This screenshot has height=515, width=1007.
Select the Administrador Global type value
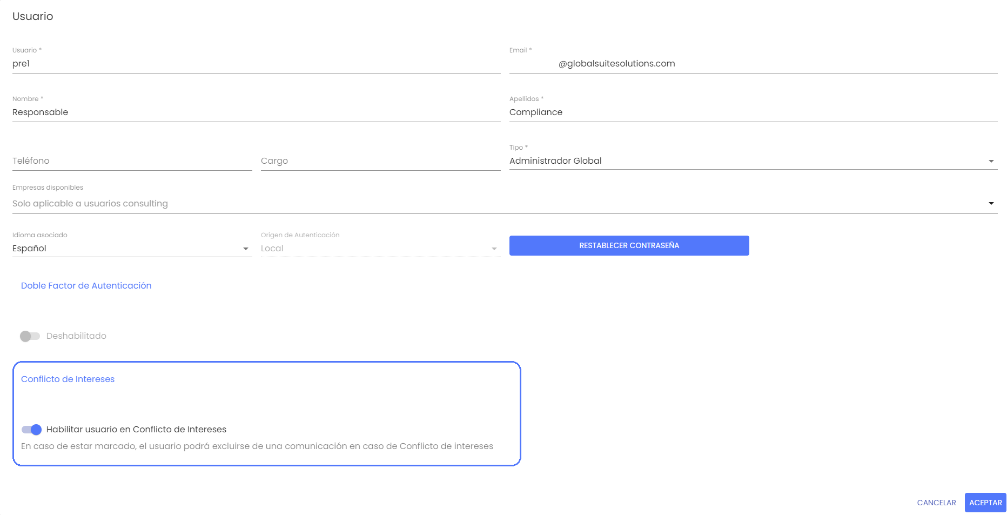tap(555, 161)
